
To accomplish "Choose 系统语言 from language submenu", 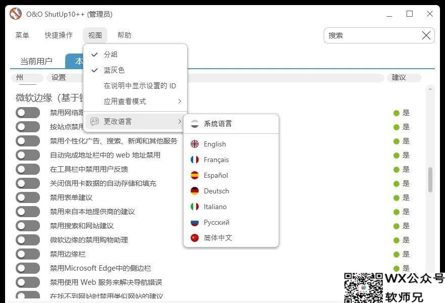I will (231, 124).
